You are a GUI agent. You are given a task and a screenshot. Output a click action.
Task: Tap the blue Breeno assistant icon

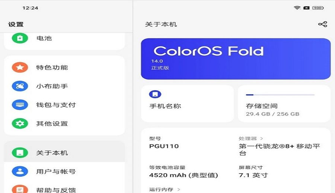point(20,86)
